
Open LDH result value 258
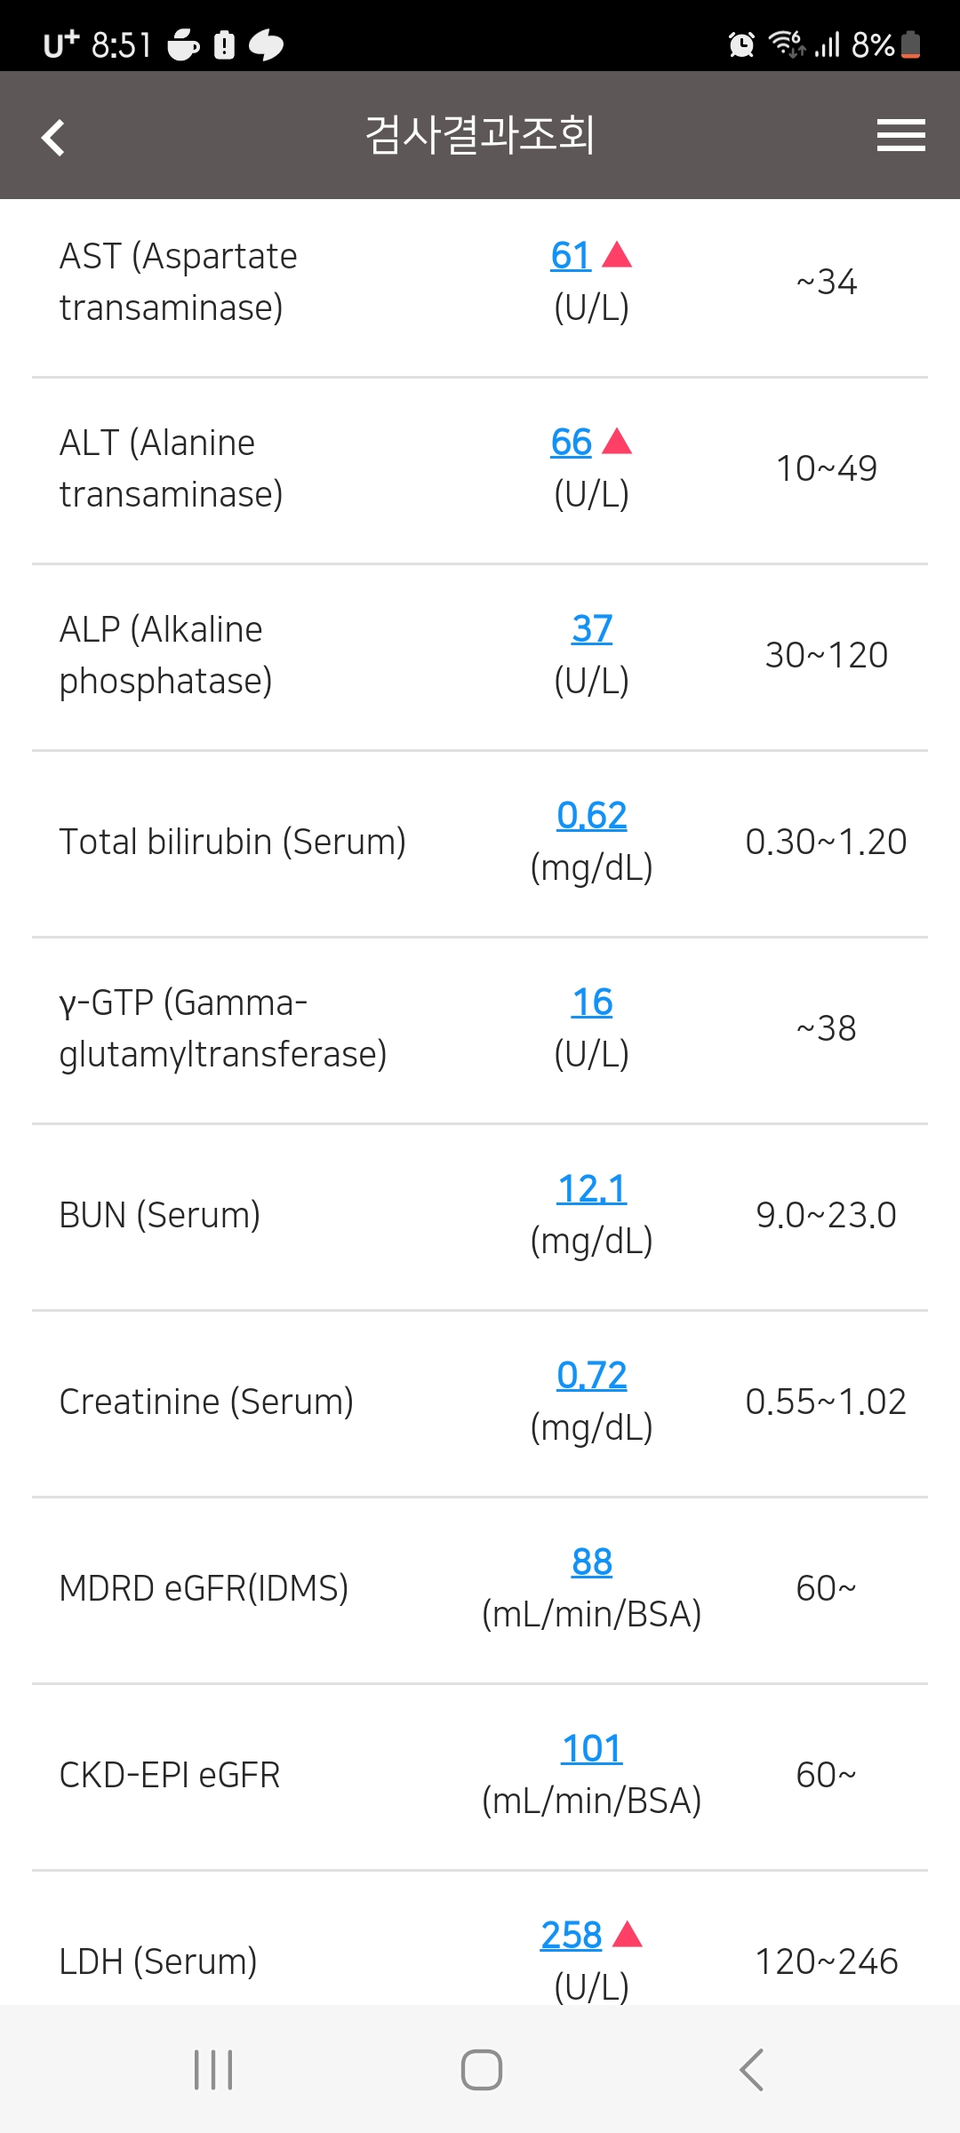(x=572, y=1936)
